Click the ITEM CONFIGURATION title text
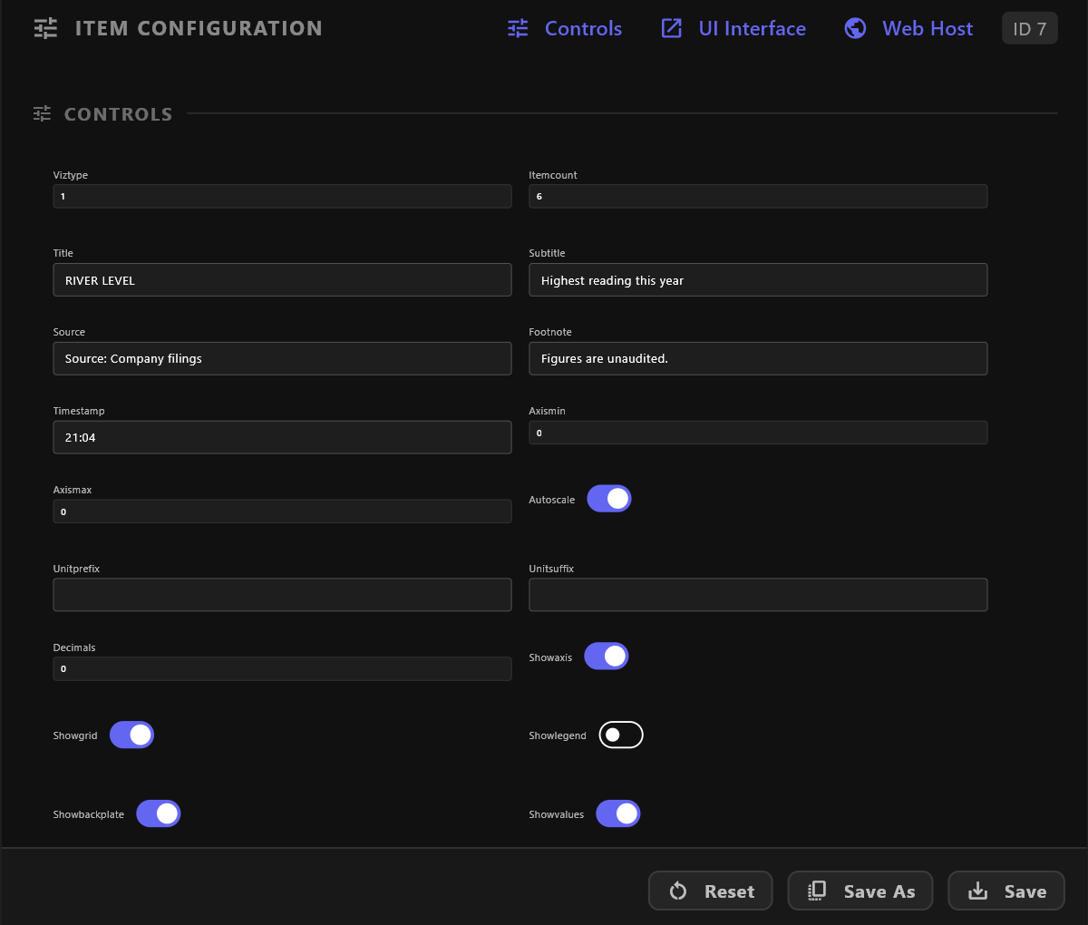Image resolution: width=1088 pixels, height=925 pixels. click(199, 28)
